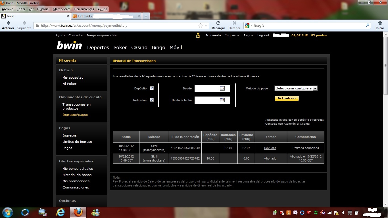Image resolution: width=388 pixels, height=218 pixels.
Task: Click operation ID 13511522557686549
Action: [x=185, y=148]
